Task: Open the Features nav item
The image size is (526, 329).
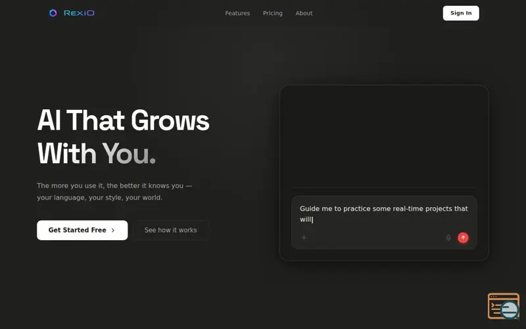Action: (x=237, y=13)
